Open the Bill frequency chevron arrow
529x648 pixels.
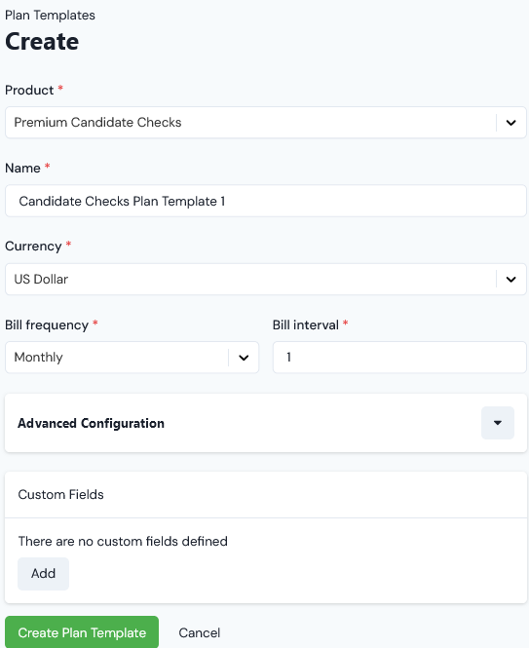coord(244,358)
